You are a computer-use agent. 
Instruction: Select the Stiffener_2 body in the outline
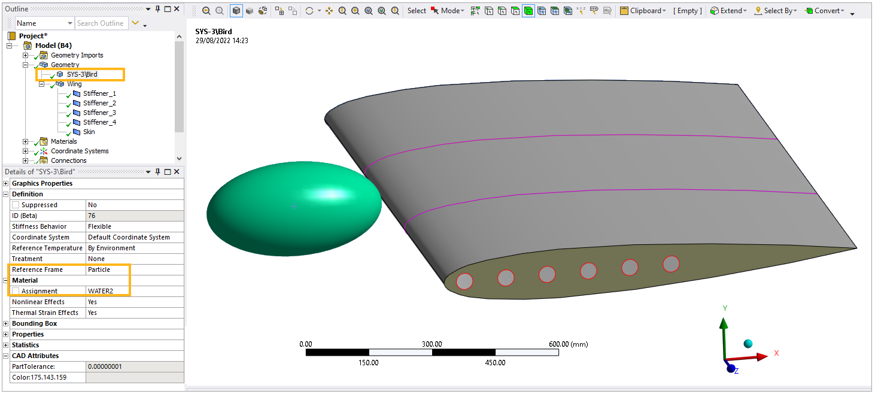pos(100,103)
